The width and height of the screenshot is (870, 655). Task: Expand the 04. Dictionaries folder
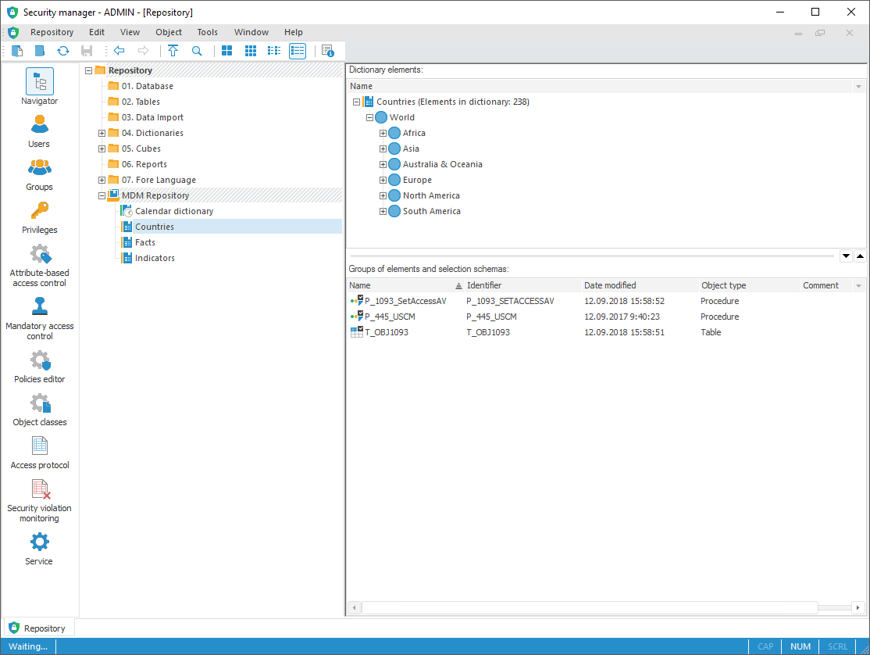102,133
